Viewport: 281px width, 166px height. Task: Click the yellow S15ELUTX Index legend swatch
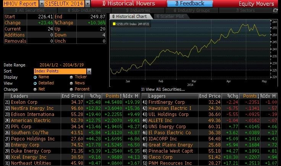pyautogui.click(x=114, y=24)
